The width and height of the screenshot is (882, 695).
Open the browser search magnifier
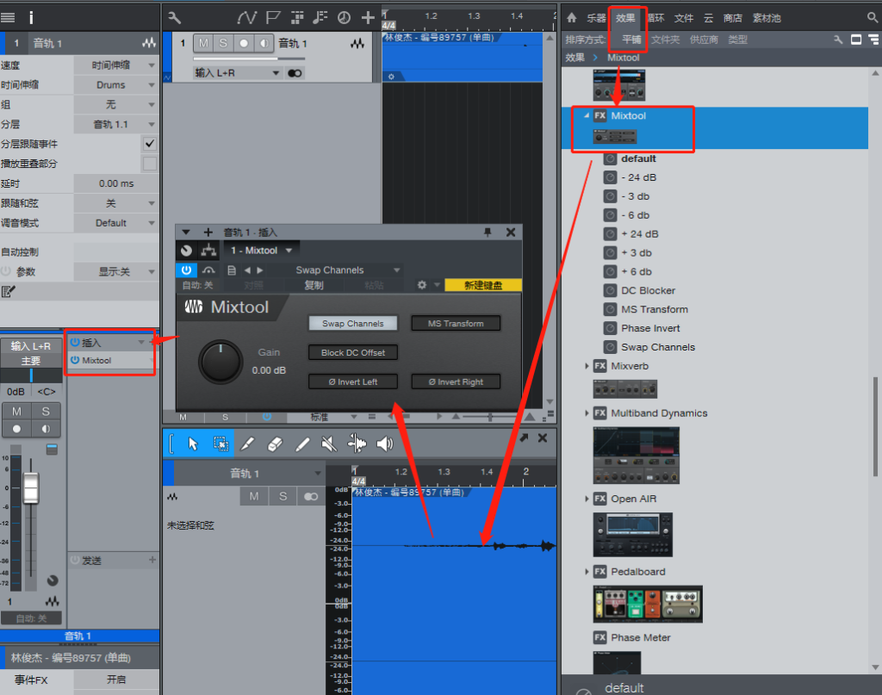point(872,18)
